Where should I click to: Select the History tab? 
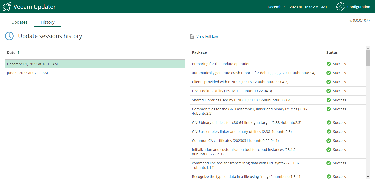(48, 22)
